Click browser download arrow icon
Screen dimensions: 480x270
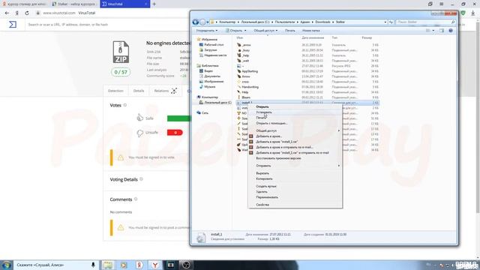click(473, 13)
